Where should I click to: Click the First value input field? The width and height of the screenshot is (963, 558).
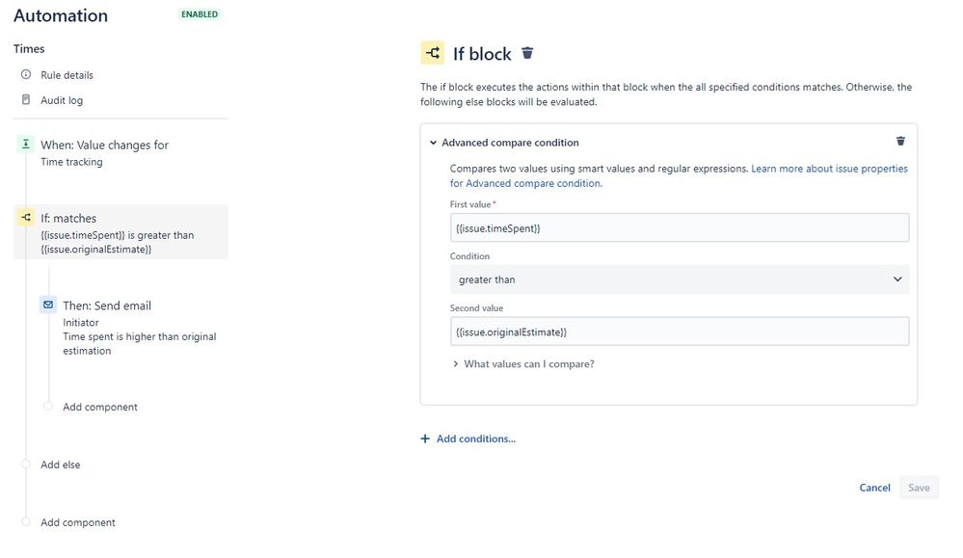tap(680, 227)
